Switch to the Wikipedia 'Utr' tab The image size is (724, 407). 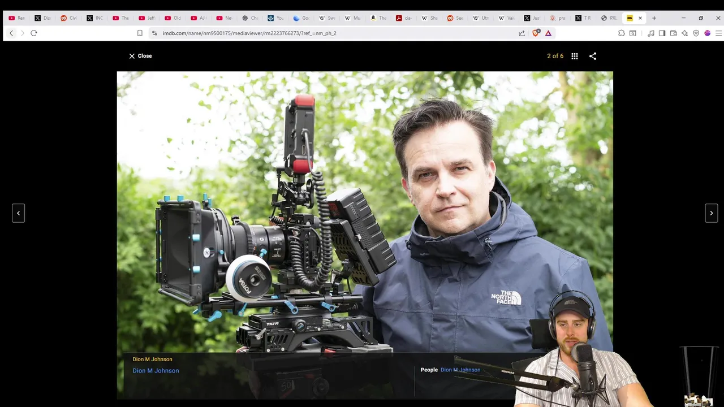(481, 18)
